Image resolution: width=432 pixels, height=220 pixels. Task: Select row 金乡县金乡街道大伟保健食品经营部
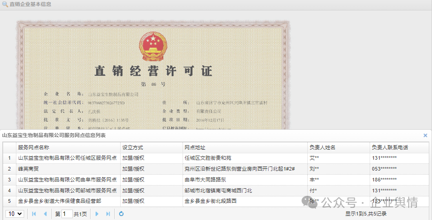pyautogui.click(x=216, y=201)
